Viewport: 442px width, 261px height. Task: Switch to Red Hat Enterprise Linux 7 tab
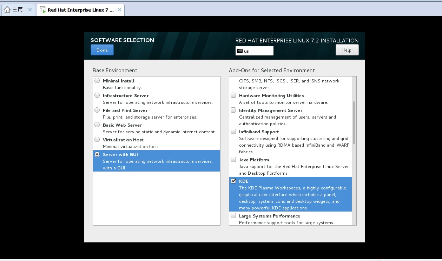pyautogui.click(x=80, y=10)
